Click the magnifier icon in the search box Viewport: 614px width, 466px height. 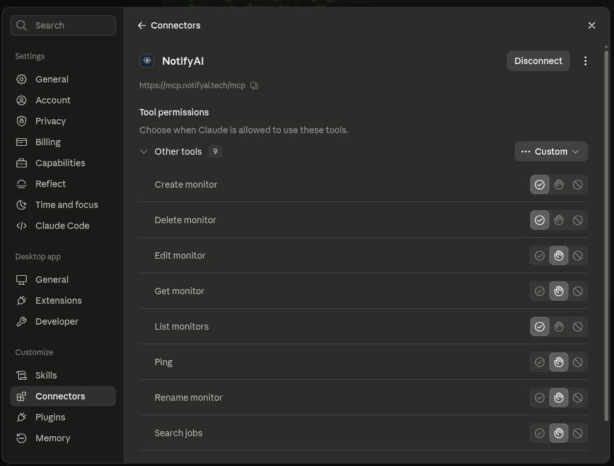coord(22,25)
